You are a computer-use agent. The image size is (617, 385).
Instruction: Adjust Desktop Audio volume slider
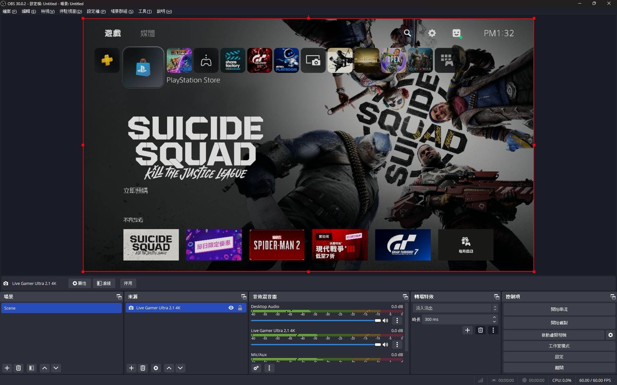[316, 321]
